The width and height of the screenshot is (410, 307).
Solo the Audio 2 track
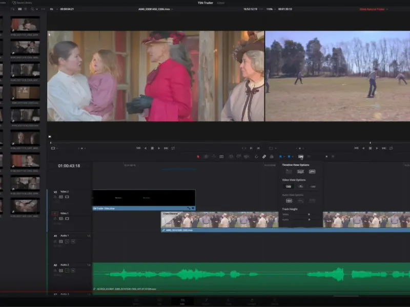(x=67, y=271)
